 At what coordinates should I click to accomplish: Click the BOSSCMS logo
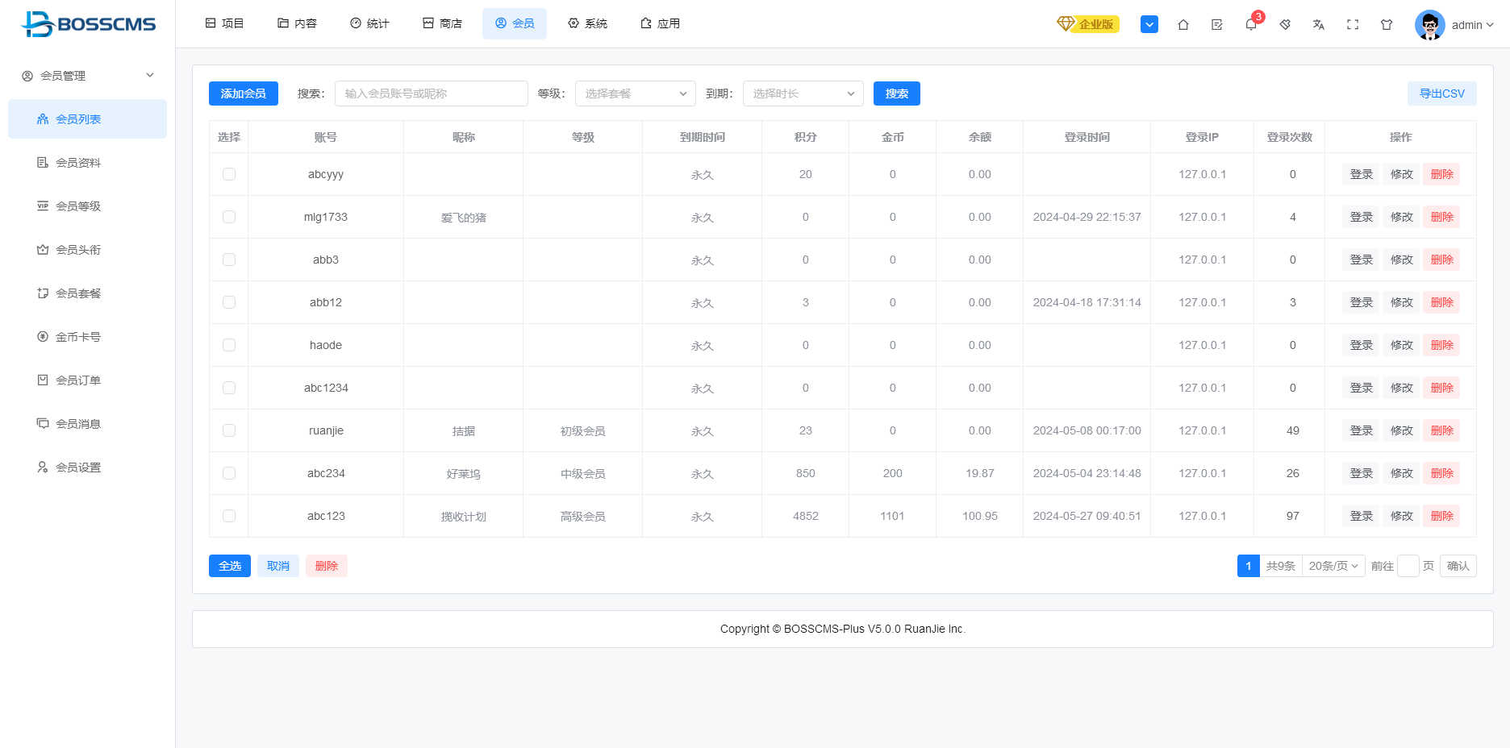click(x=88, y=24)
